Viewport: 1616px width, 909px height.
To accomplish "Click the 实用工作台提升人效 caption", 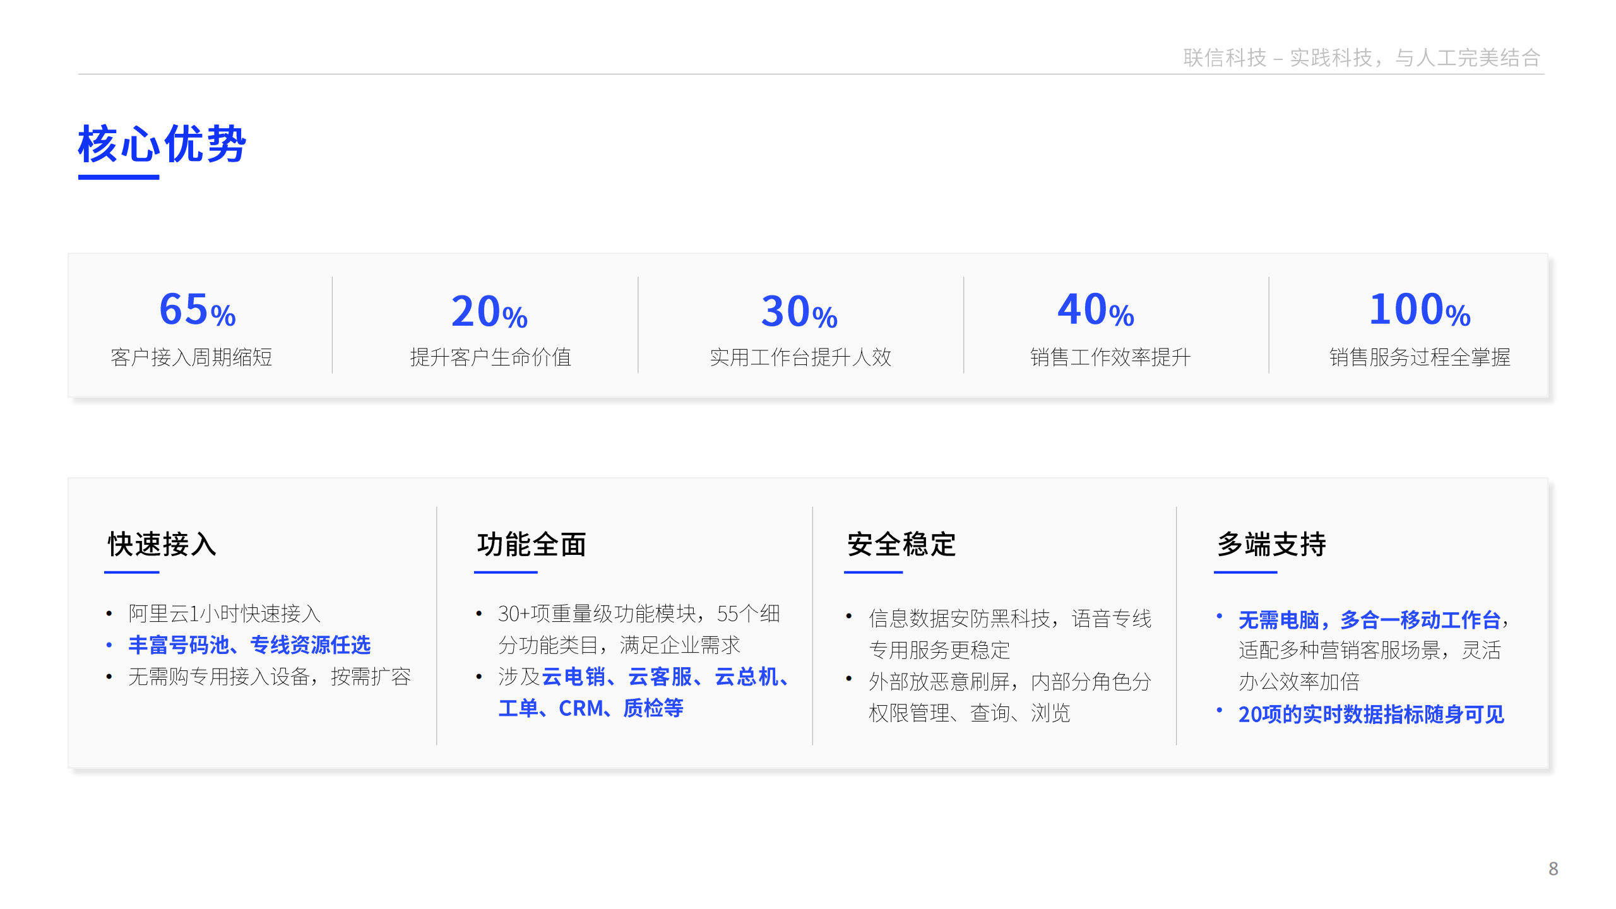I will tap(800, 357).
